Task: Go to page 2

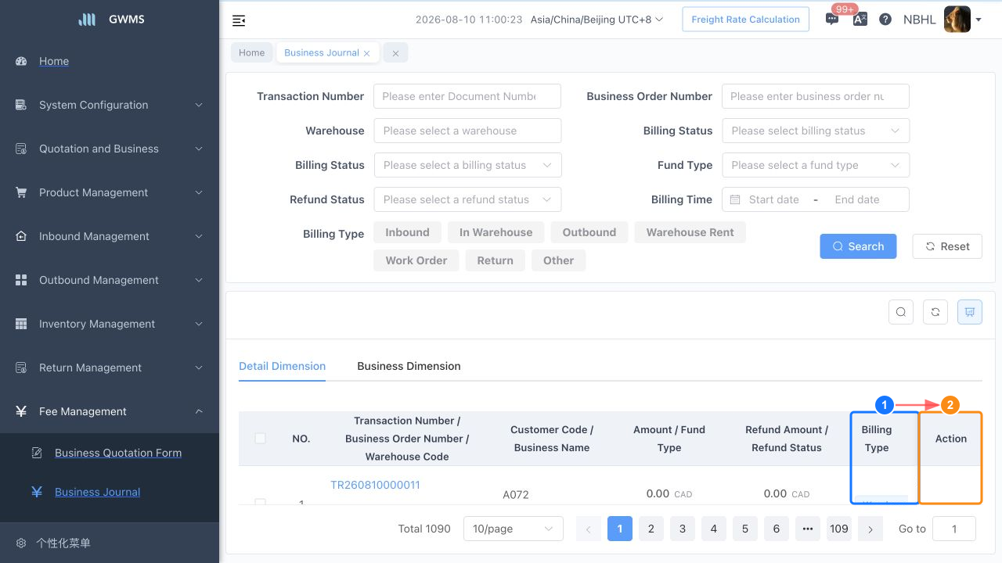Action: click(x=651, y=529)
